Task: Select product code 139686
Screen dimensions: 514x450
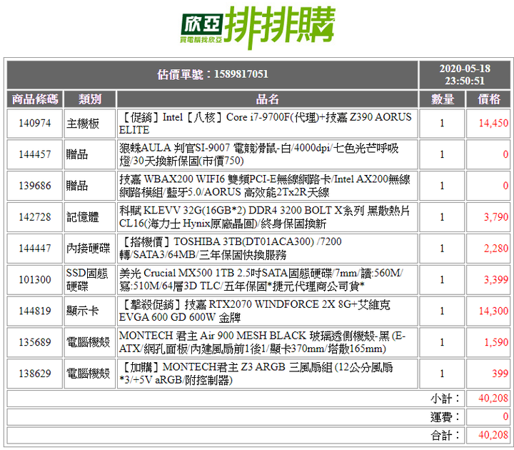Action: pos(35,186)
